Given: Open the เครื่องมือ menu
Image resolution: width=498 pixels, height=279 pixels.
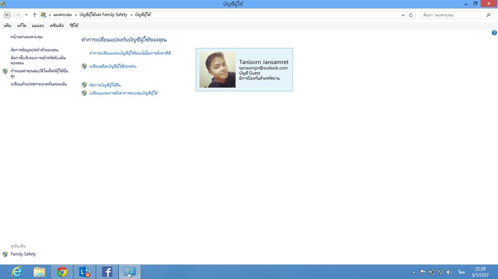Looking at the screenshot, I should [x=56, y=25].
